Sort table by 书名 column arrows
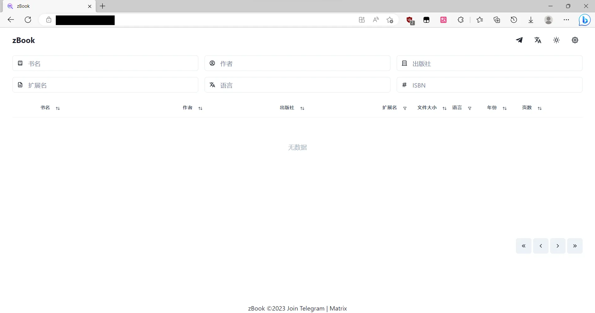 click(58, 108)
